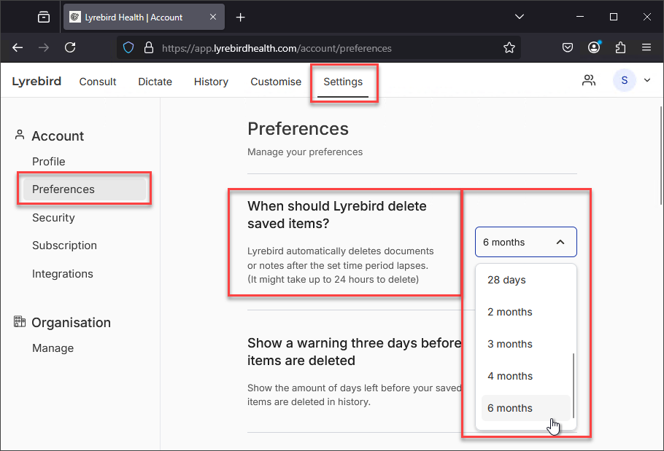Open the Save to Pocket icon
Screen dimensions: 664x451
pyautogui.click(x=568, y=48)
